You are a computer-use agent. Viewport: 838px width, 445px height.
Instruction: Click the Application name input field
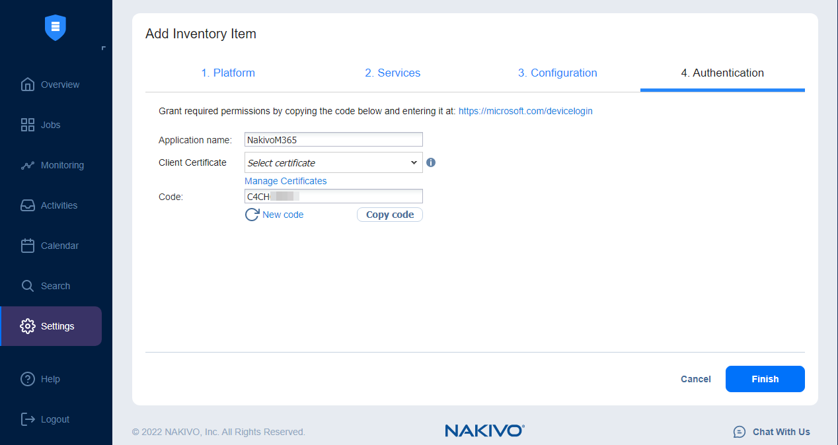tap(333, 139)
